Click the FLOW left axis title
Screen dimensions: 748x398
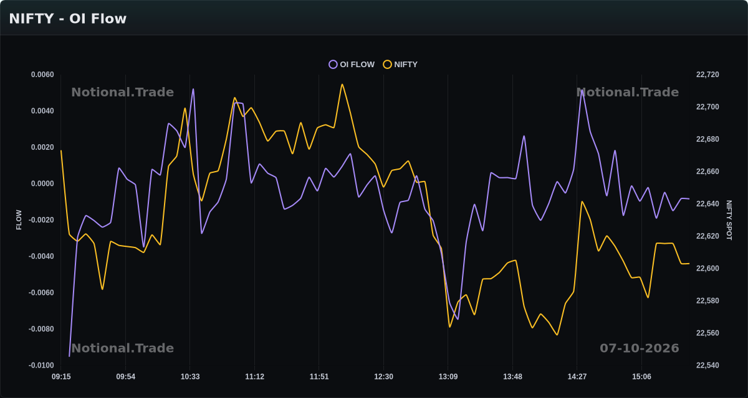[19, 220]
